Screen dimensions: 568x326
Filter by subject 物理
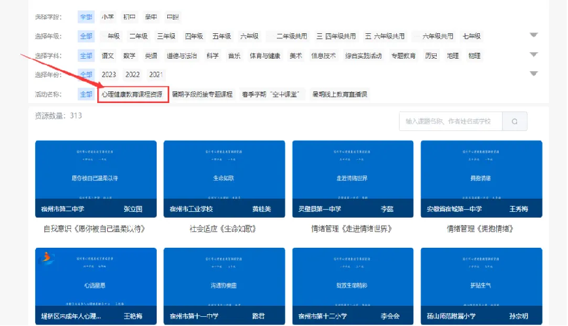pyautogui.click(x=474, y=55)
